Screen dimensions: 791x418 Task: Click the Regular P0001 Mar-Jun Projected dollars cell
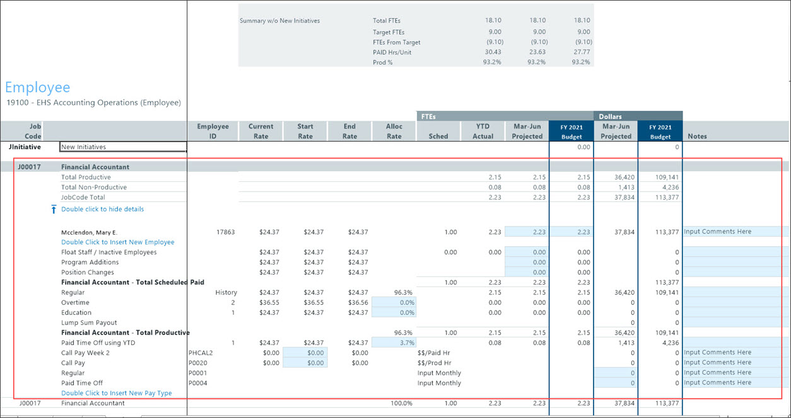(x=616, y=373)
